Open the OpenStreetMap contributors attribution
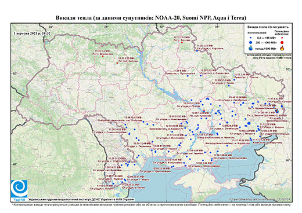 260,199
